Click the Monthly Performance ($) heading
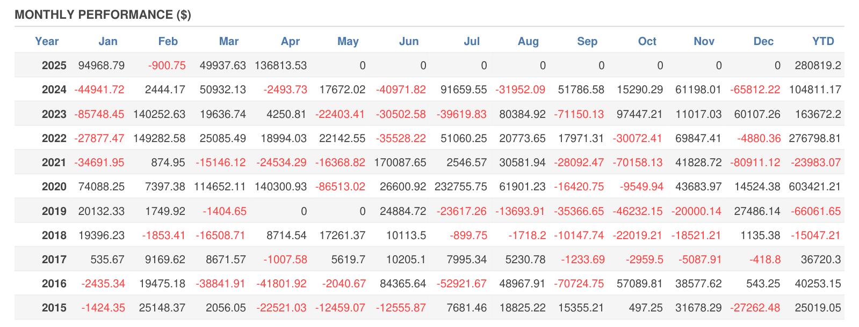 tap(103, 14)
